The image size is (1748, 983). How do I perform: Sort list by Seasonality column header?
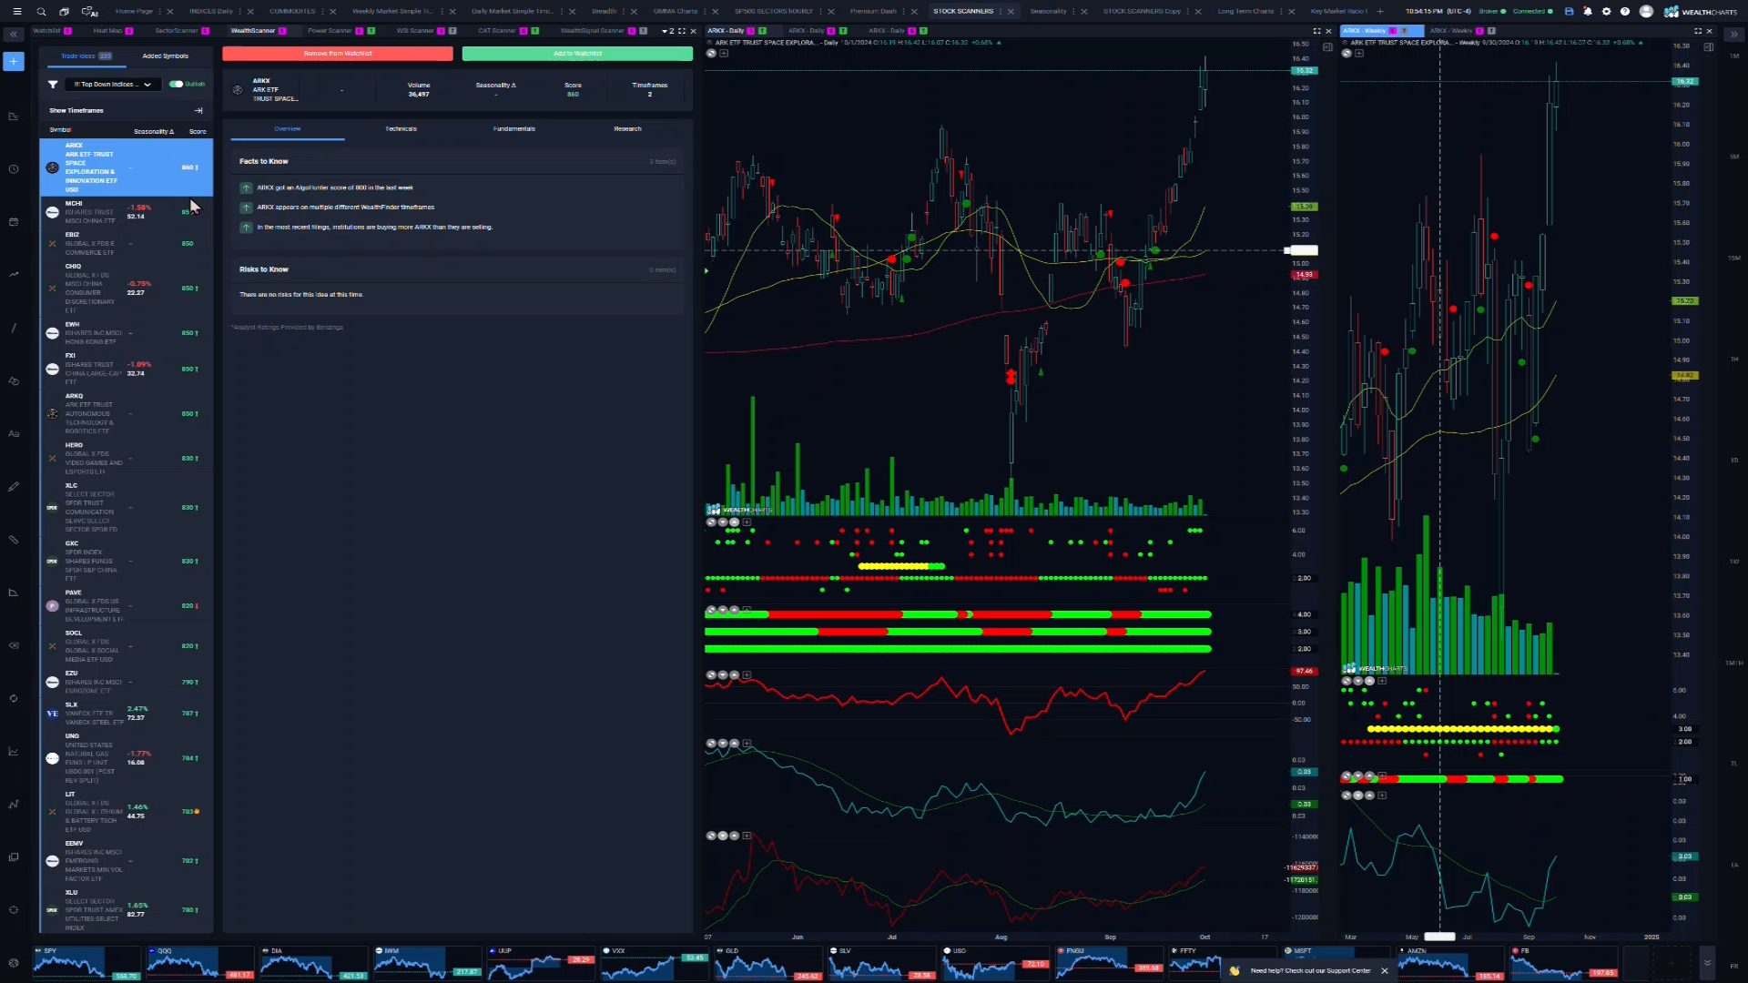154,132
